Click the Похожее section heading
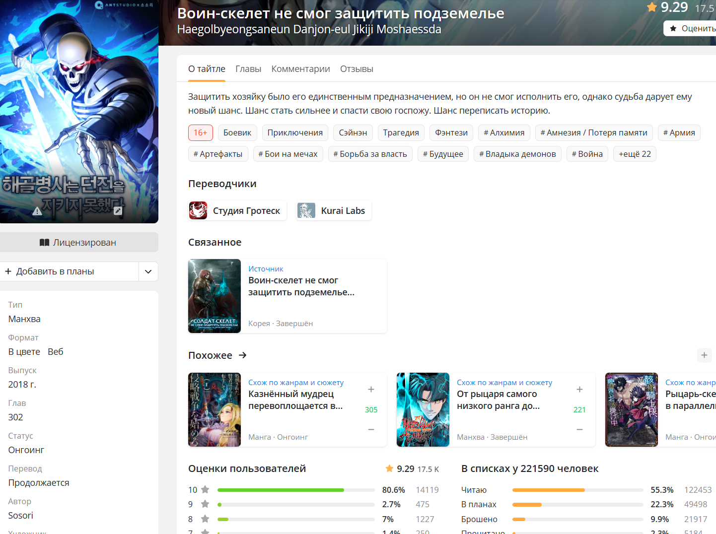This screenshot has width=716, height=534. [210, 355]
